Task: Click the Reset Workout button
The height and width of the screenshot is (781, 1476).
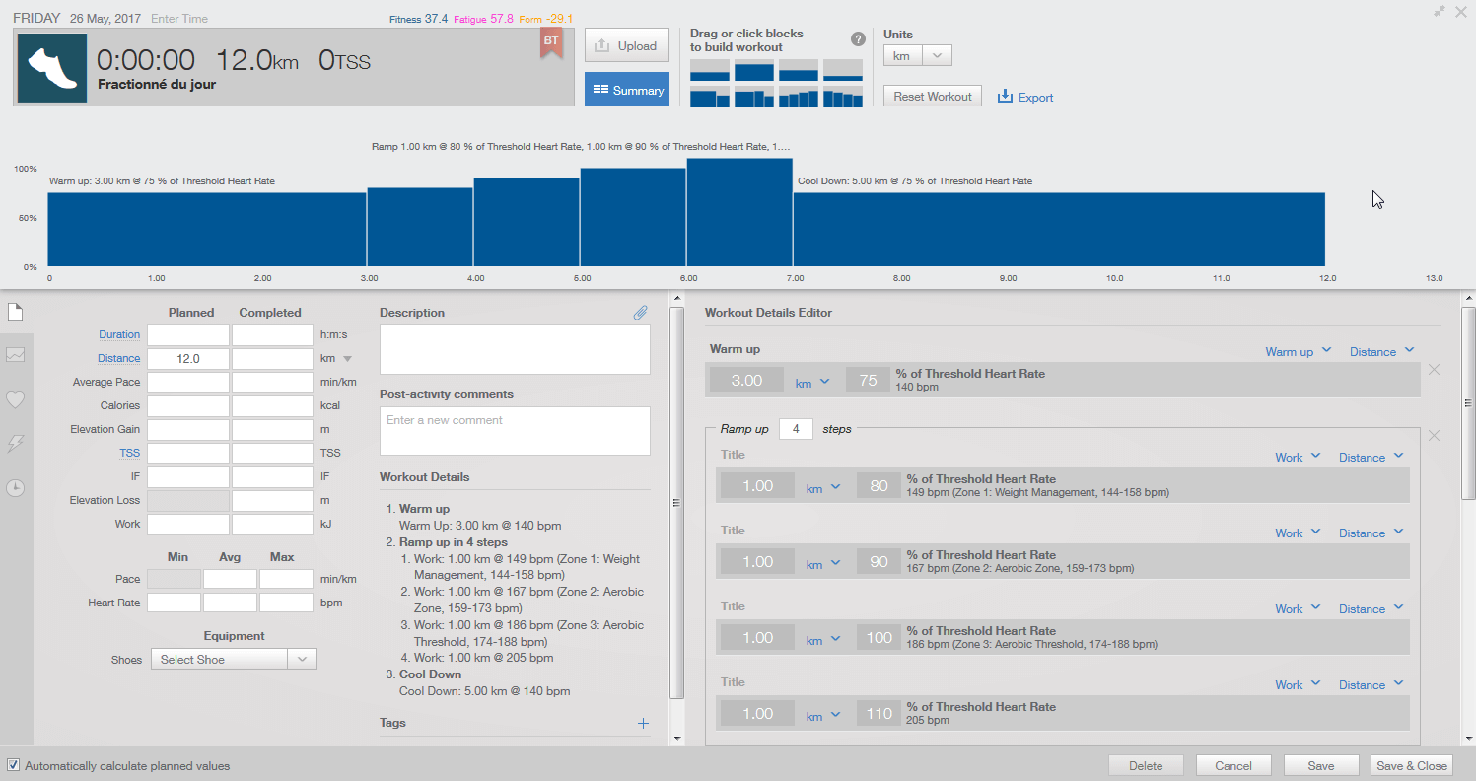Action: (932, 97)
